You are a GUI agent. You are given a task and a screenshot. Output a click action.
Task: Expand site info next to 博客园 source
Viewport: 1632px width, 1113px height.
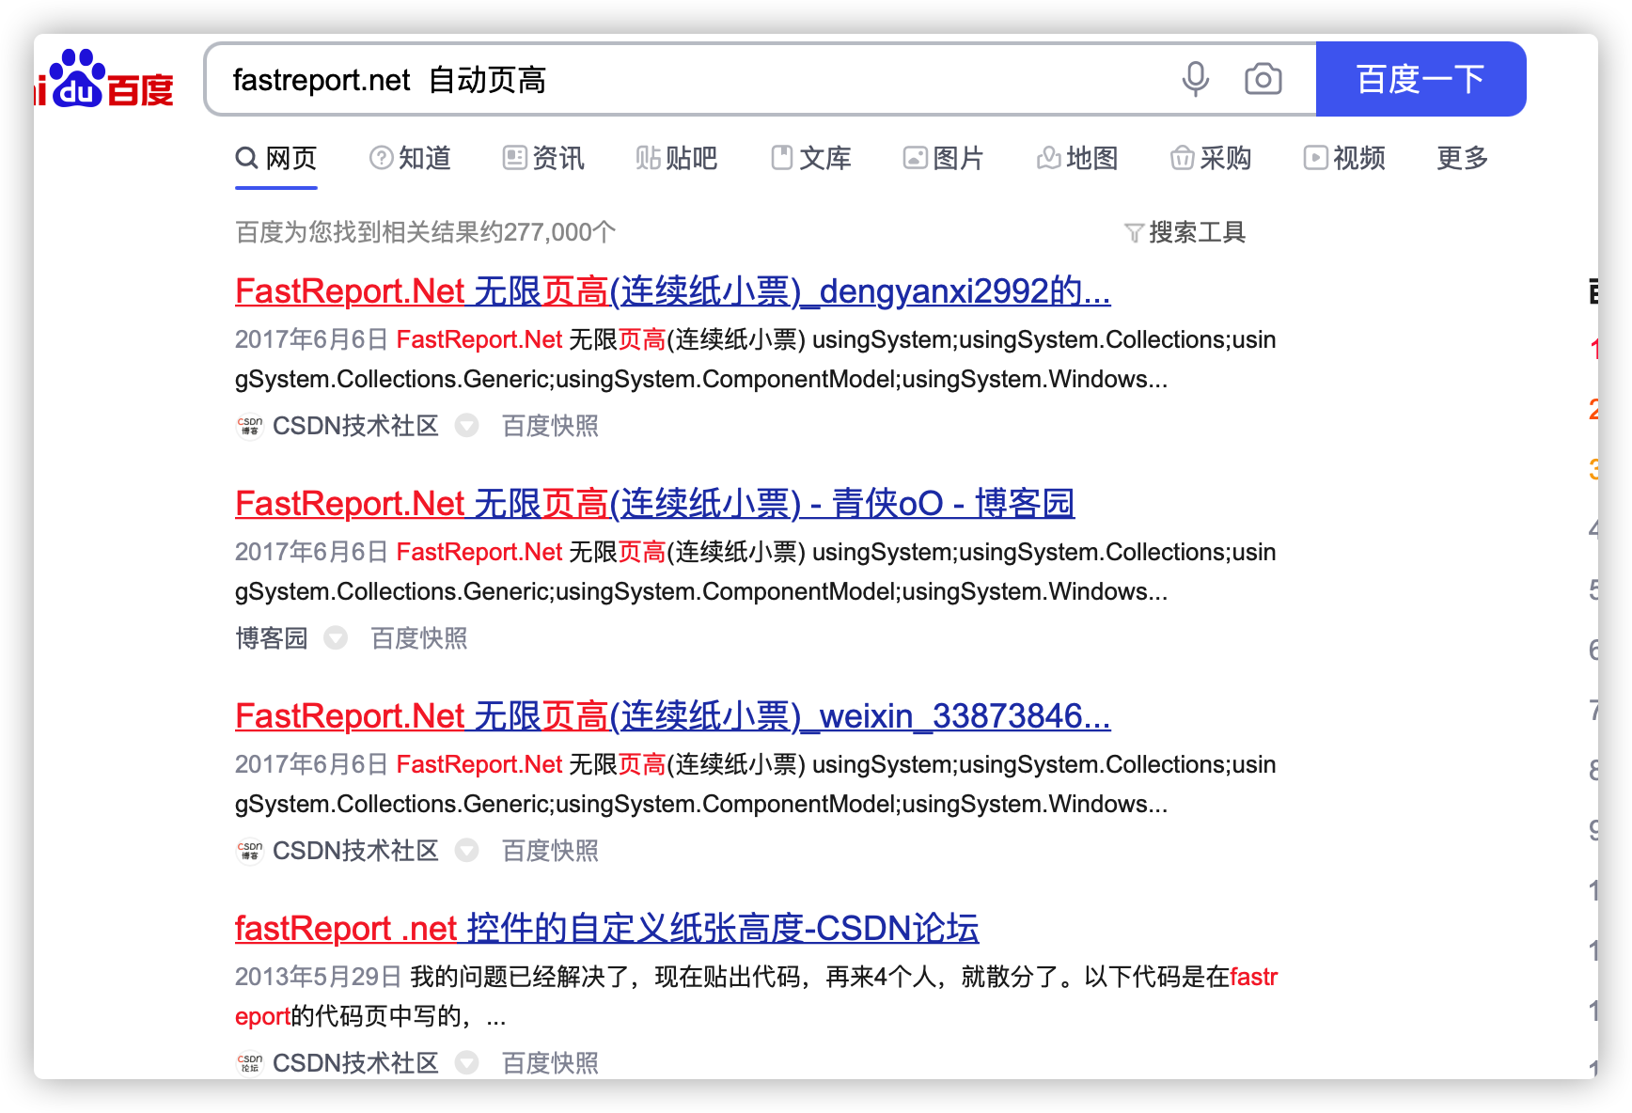click(x=336, y=638)
